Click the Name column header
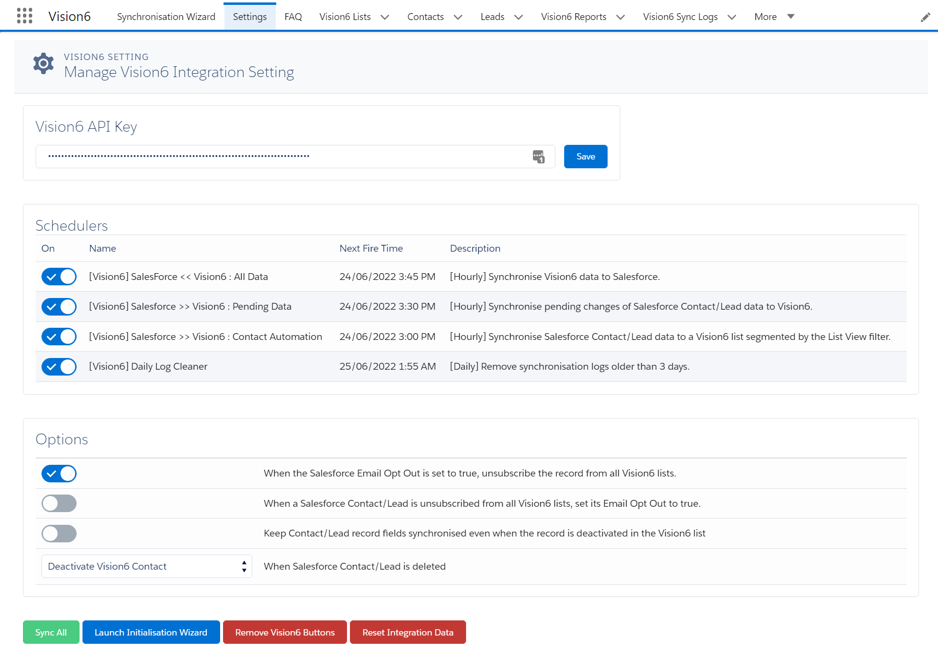The width and height of the screenshot is (938, 656). 102,248
